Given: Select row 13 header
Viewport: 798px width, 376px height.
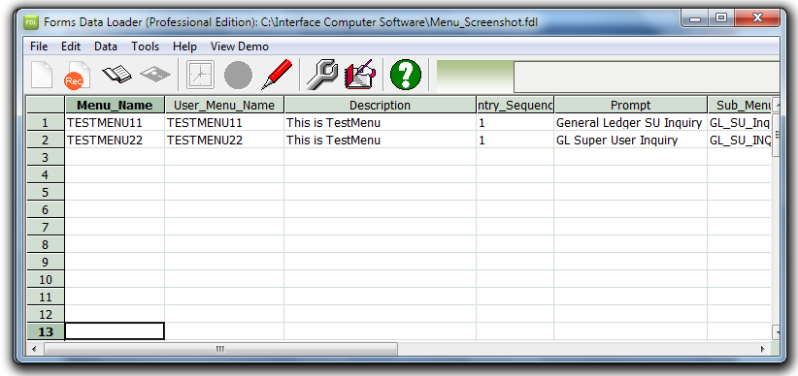Looking at the screenshot, I should pyautogui.click(x=46, y=331).
